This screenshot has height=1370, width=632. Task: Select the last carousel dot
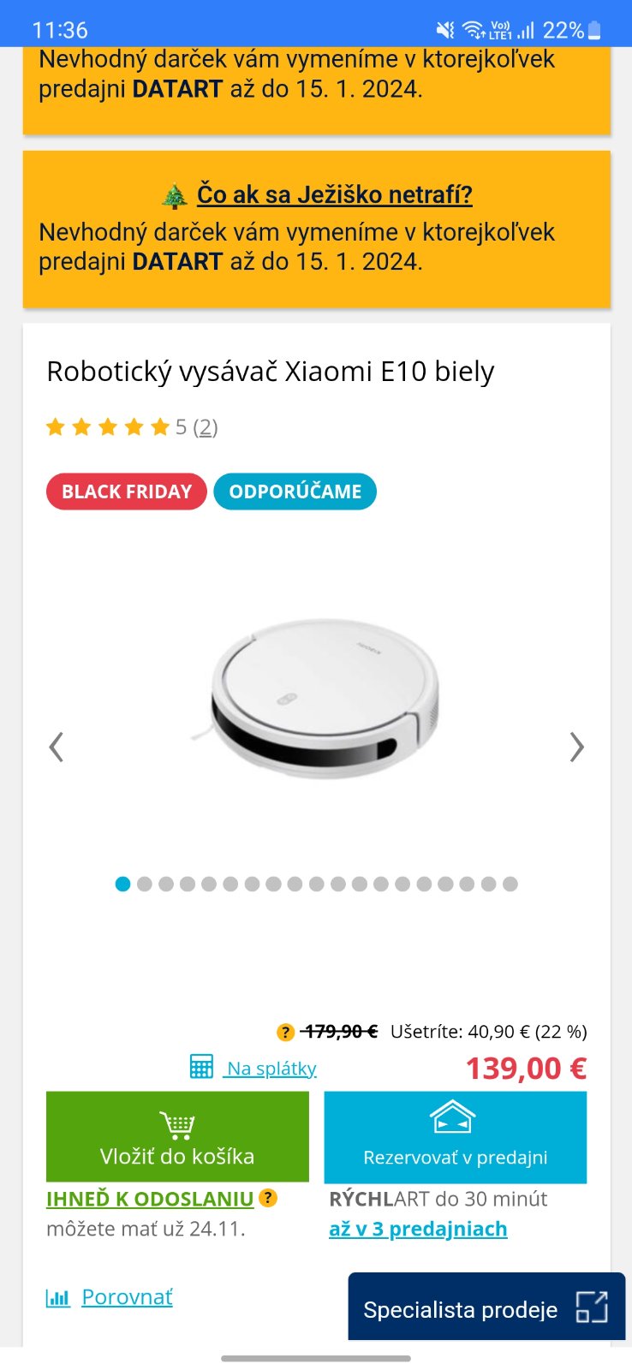[510, 884]
